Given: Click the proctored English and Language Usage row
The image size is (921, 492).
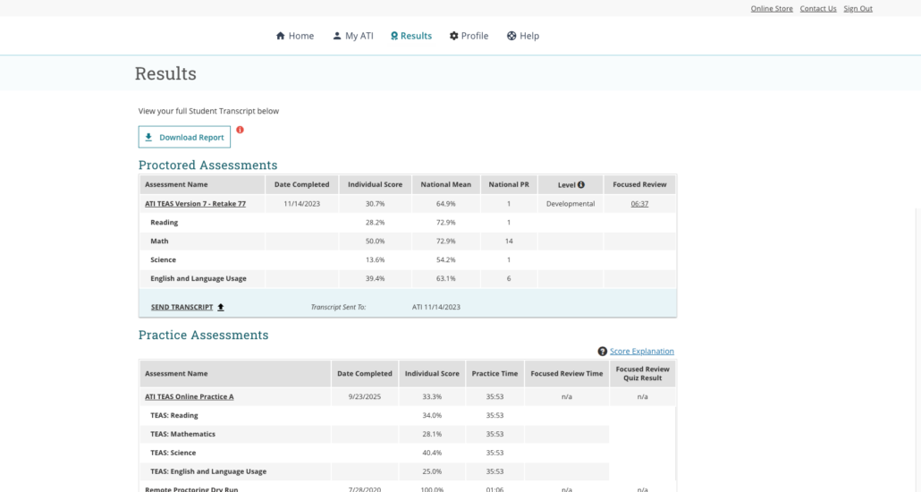Looking at the screenshot, I should pos(408,278).
